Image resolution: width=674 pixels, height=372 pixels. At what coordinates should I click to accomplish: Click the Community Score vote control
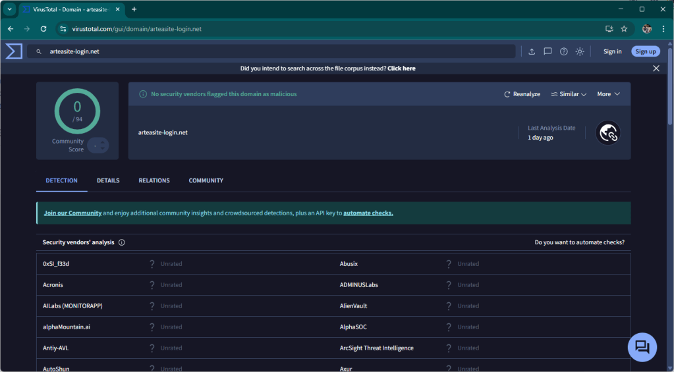(x=98, y=146)
